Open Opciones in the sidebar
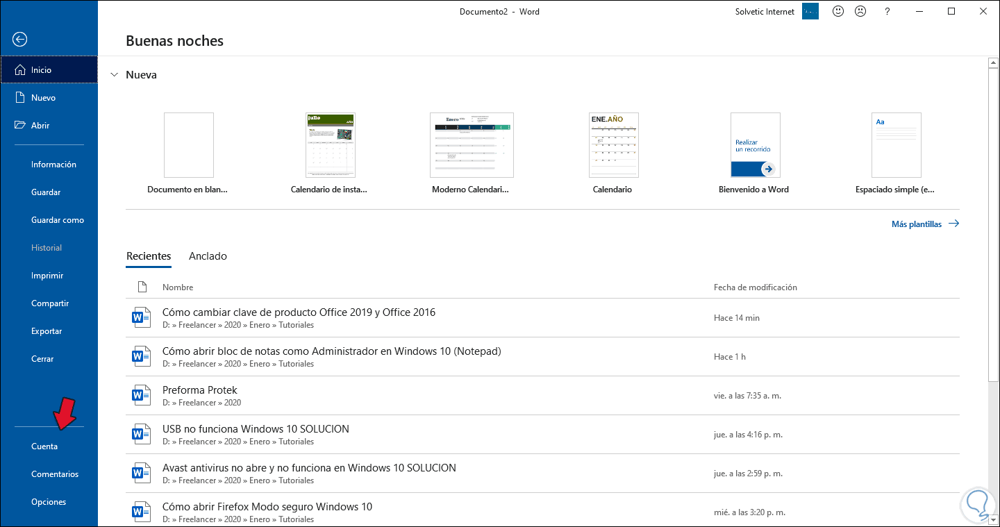Screen dimensions: 1000x527 [49, 502]
